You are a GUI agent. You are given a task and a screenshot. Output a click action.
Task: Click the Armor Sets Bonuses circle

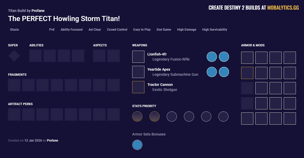tap(137, 145)
